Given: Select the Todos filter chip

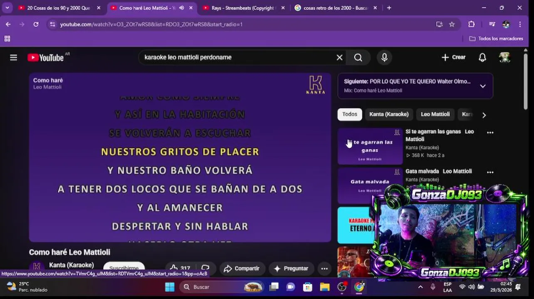Looking at the screenshot, I should click(x=349, y=114).
